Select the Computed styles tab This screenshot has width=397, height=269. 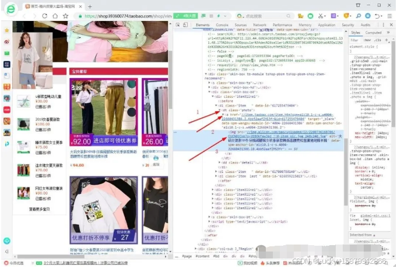click(x=373, y=33)
